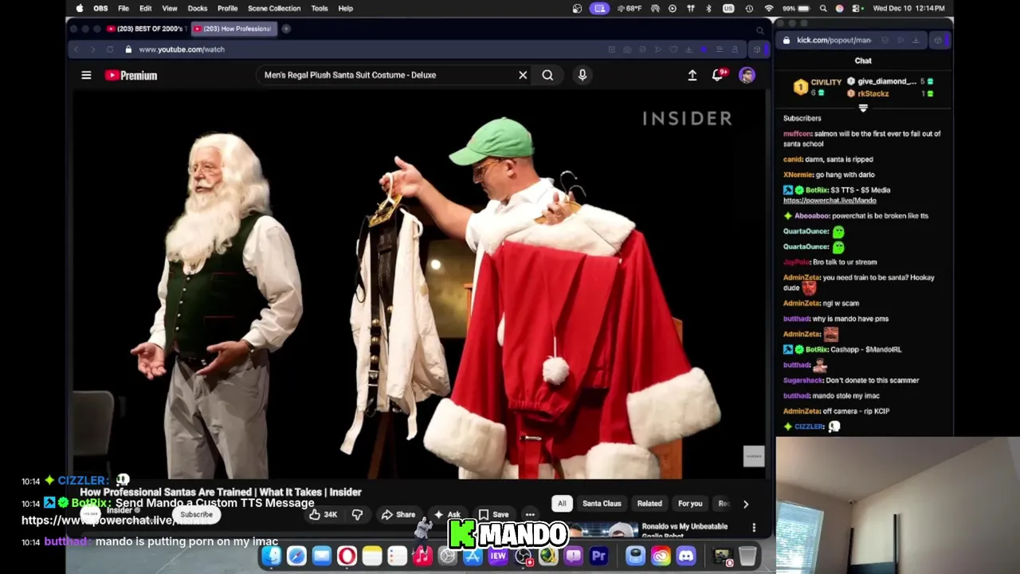The height and width of the screenshot is (574, 1020).
Task: Open Creative Cloud from the Dock
Action: click(661, 556)
